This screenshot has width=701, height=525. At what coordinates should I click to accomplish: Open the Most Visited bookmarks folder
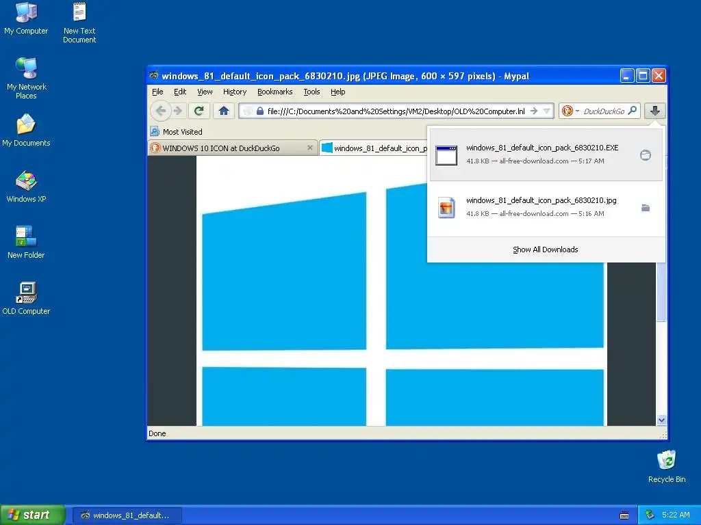click(x=176, y=132)
